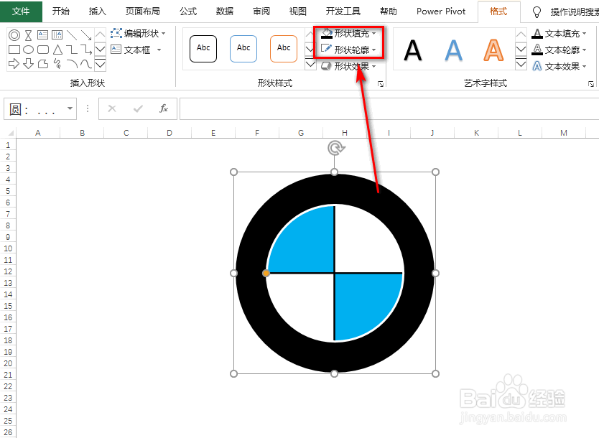Apply blue WordArt A style
Viewport: 599px width, 438px height.
point(453,50)
